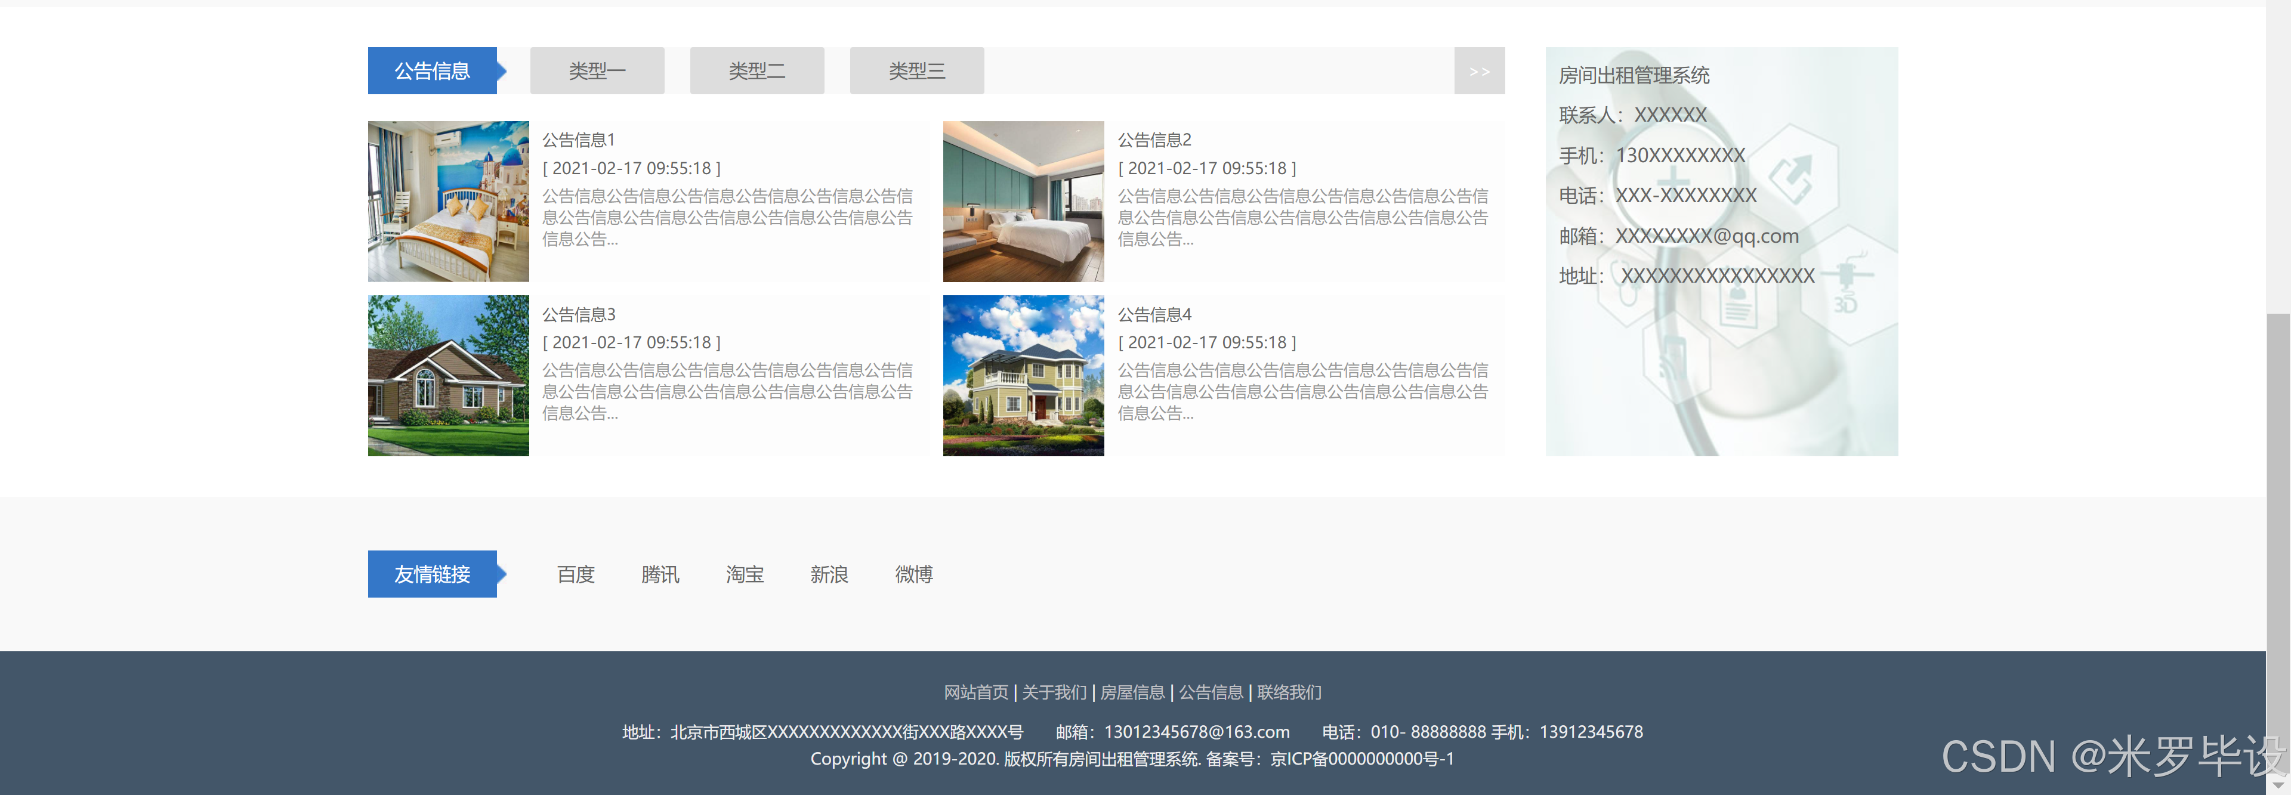
Task: Go to 网站首页 in footer
Action: [975, 692]
